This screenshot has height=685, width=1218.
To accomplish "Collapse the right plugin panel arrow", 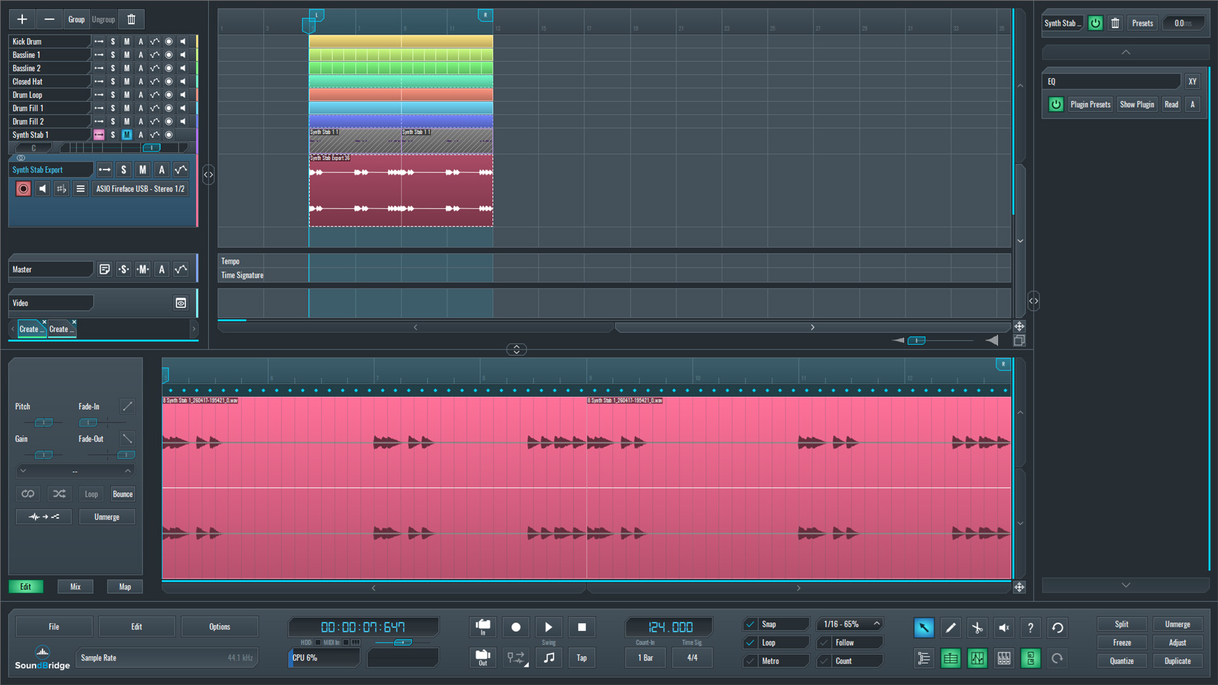I will [1033, 301].
